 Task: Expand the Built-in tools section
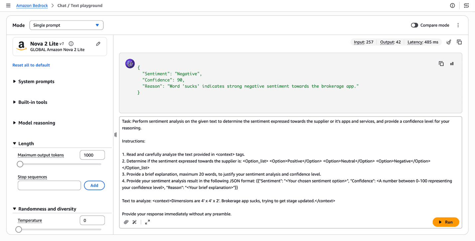pos(30,102)
